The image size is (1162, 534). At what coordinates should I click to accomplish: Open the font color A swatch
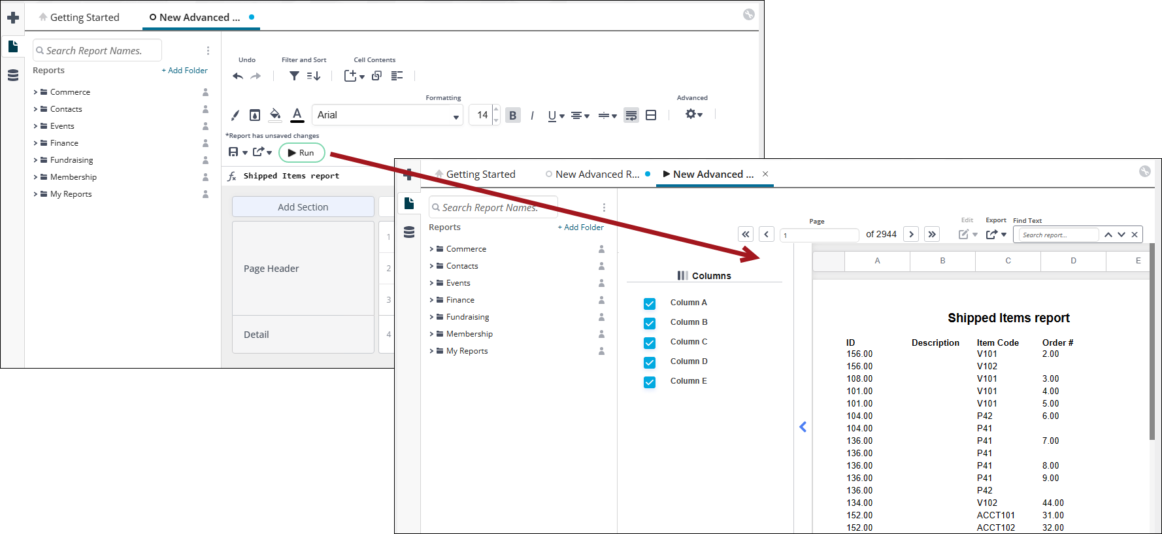tap(297, 115)
